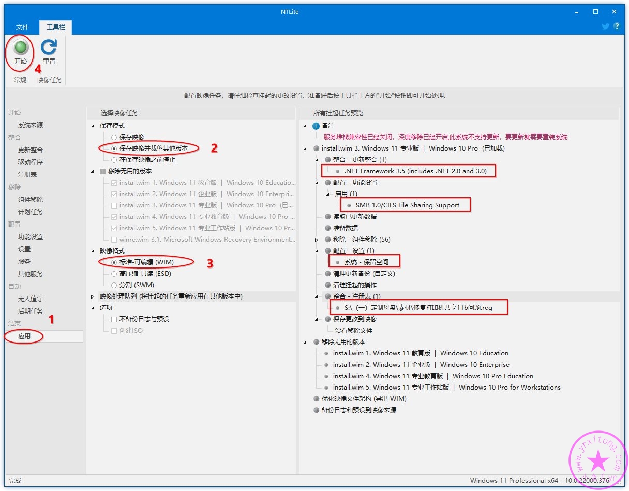Image resolution: width=629 pixels, height=491 pixels.
Task: Choose the 分割 (SWM) image format
Action: pos(114,285)
